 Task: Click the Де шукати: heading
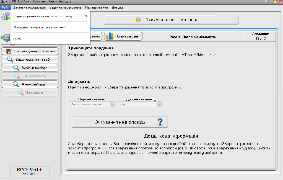click(79, 82)
